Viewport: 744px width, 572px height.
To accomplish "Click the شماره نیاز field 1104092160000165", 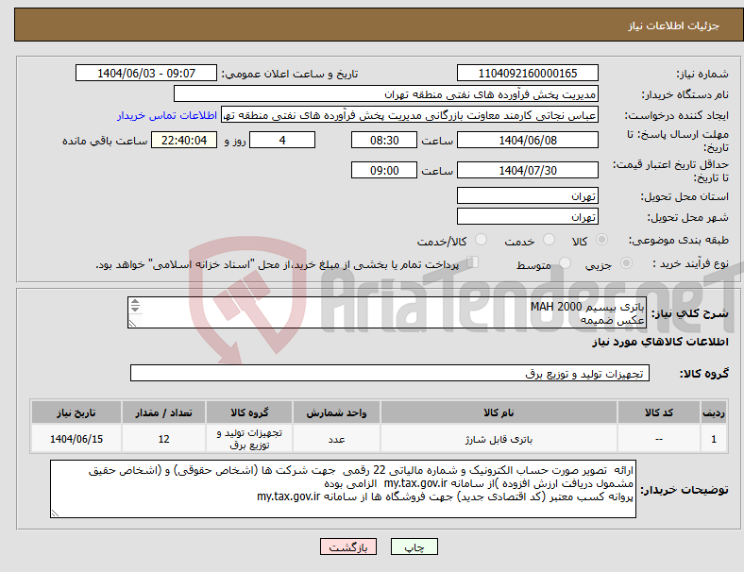I will coord(527,74).
